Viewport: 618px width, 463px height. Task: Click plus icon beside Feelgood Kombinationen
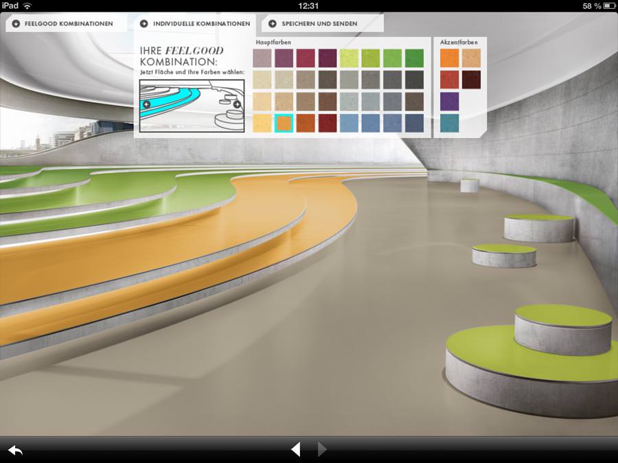point(16,23)
